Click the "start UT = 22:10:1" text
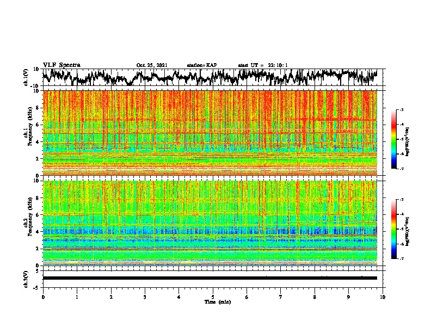Image resolution: width=431 pixels, height=333 pixels. 263,65
